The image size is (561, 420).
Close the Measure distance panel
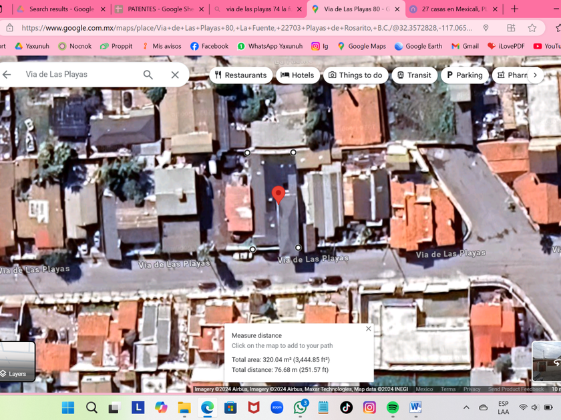tap(369, 329)
